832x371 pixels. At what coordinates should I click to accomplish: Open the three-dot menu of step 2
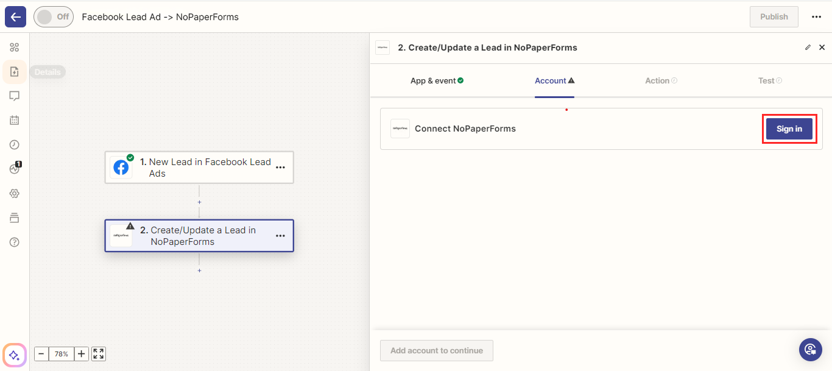(280, 236)
